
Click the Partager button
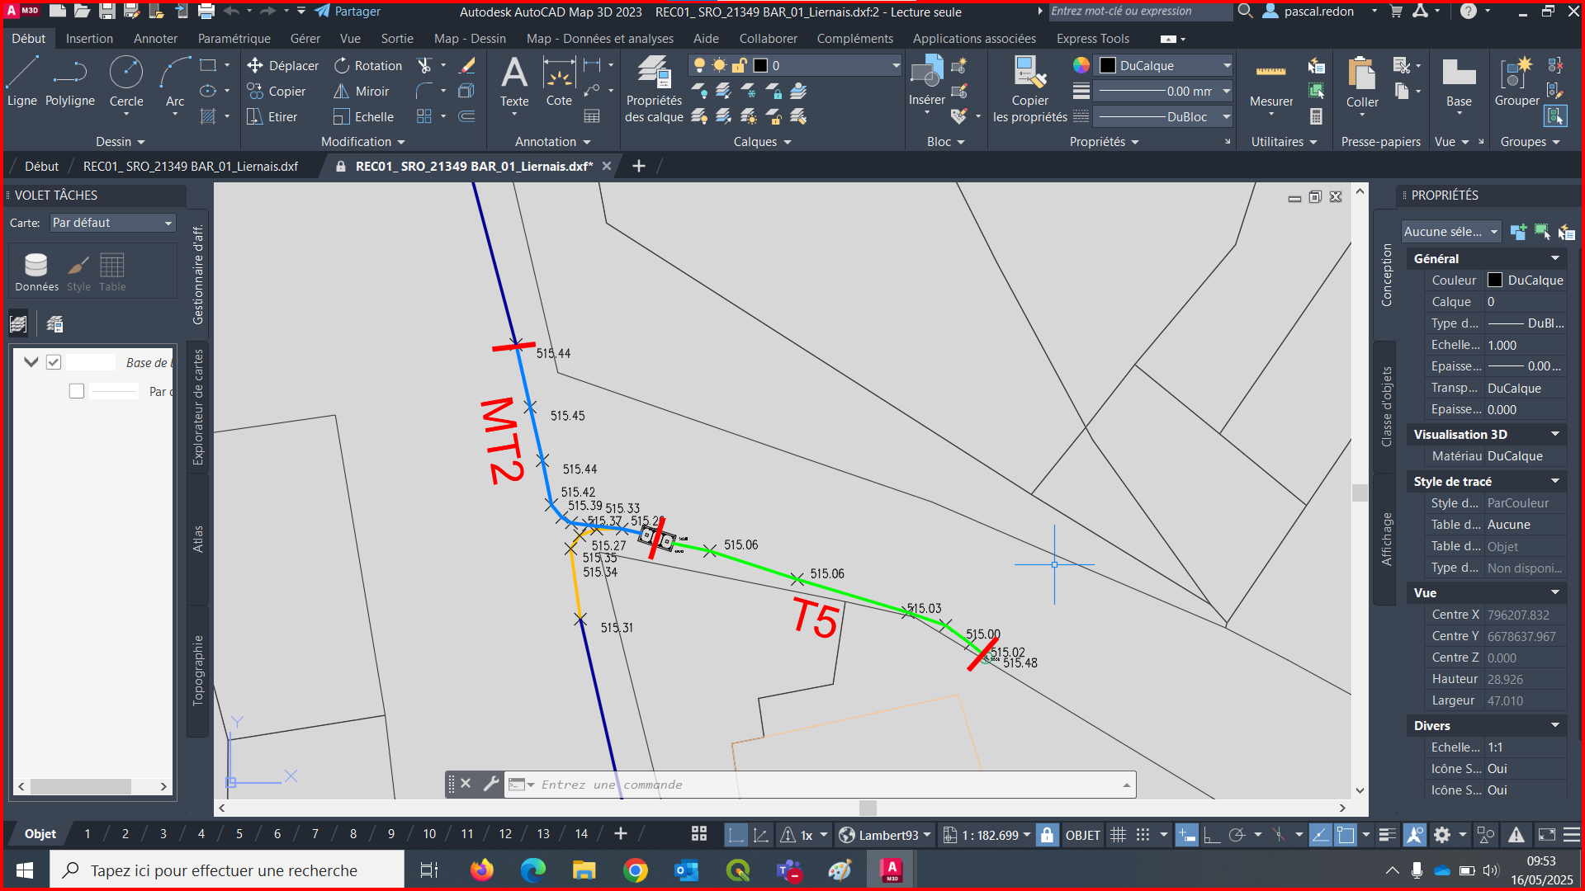(348, 12)
